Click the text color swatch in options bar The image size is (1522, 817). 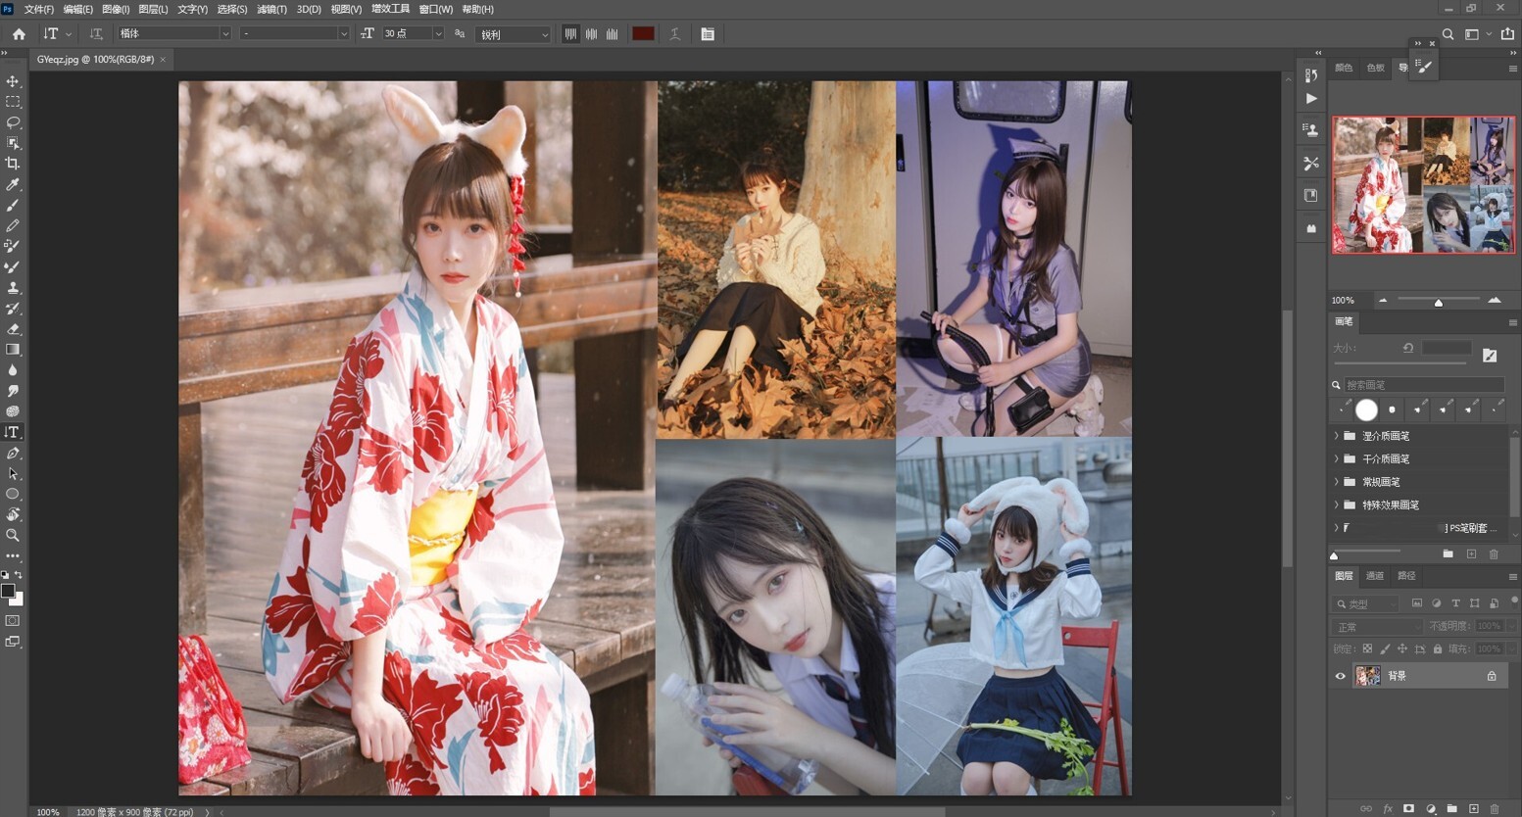click(x=643, y=33)
